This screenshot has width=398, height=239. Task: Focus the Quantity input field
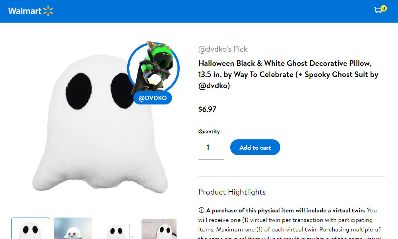click(x=211, y=148)
